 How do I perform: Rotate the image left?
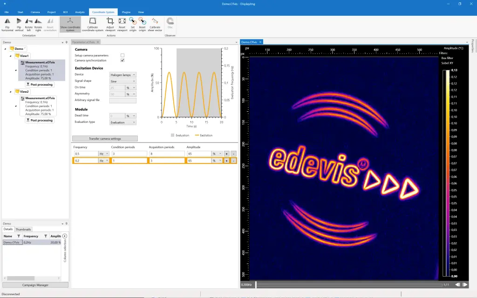(x=28, y=24)
